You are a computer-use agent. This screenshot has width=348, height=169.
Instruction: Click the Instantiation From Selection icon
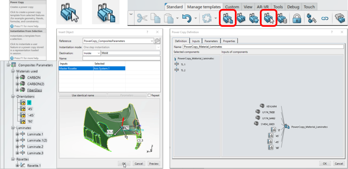[269, 19]
